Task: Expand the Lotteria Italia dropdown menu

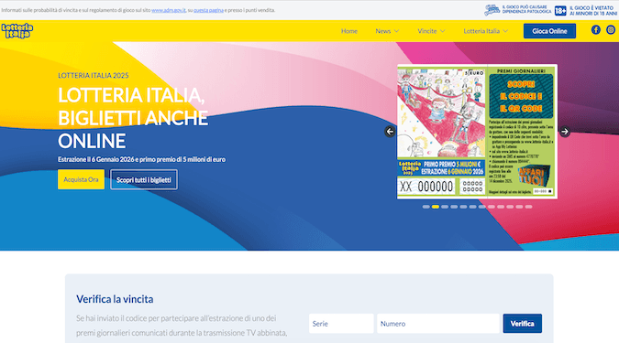Action: 485,31
